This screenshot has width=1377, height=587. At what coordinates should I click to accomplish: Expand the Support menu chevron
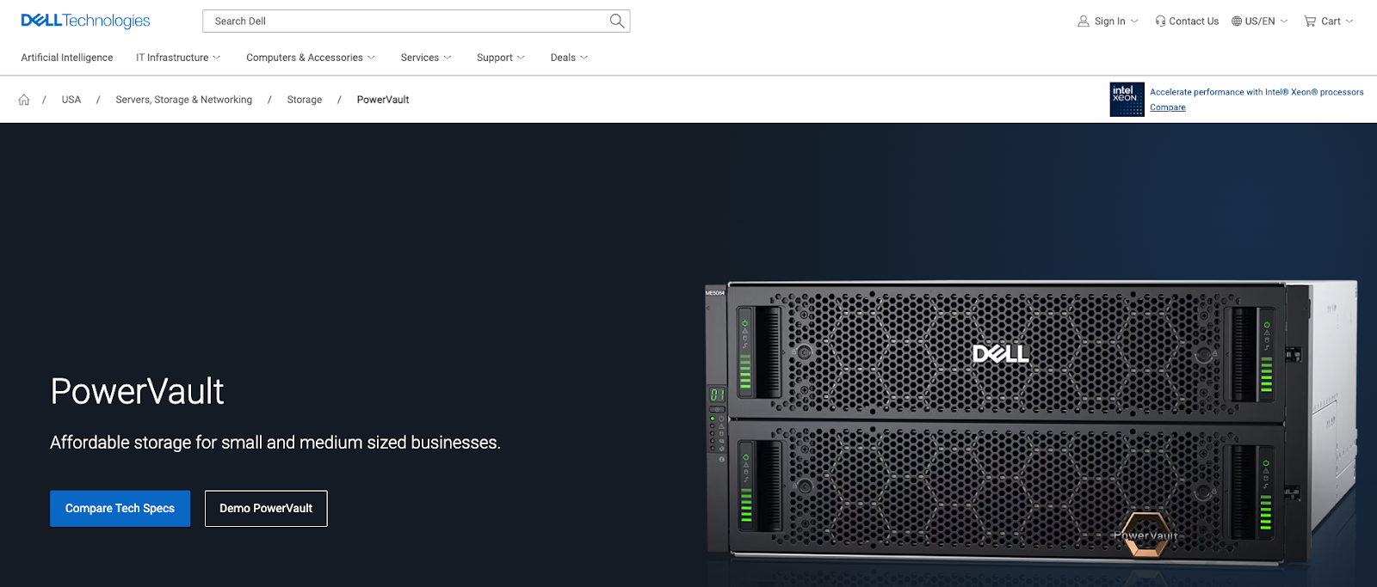tap(521, 58)
